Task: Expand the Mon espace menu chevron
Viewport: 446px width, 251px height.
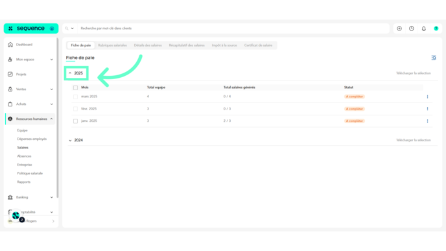Action: (x=51, y=60)
